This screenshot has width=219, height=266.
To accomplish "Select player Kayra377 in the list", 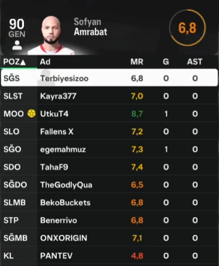I will click(x=109, y=96).
